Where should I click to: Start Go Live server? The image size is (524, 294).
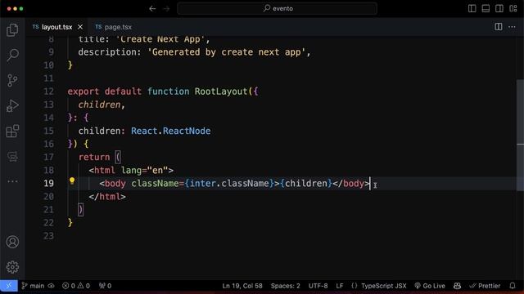430,286
